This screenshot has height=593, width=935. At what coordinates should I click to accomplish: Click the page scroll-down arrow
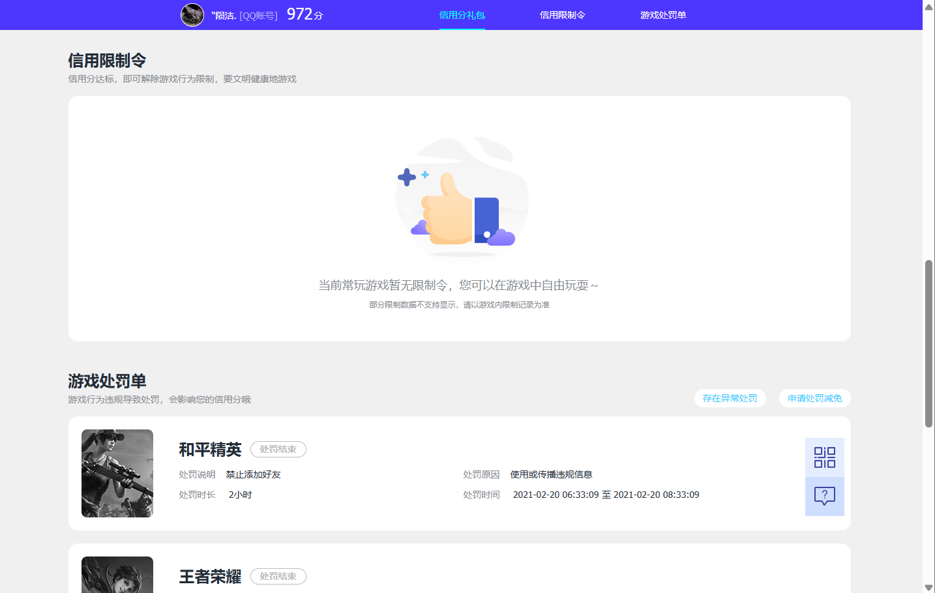pyautogui.click(x=928, y=587)
